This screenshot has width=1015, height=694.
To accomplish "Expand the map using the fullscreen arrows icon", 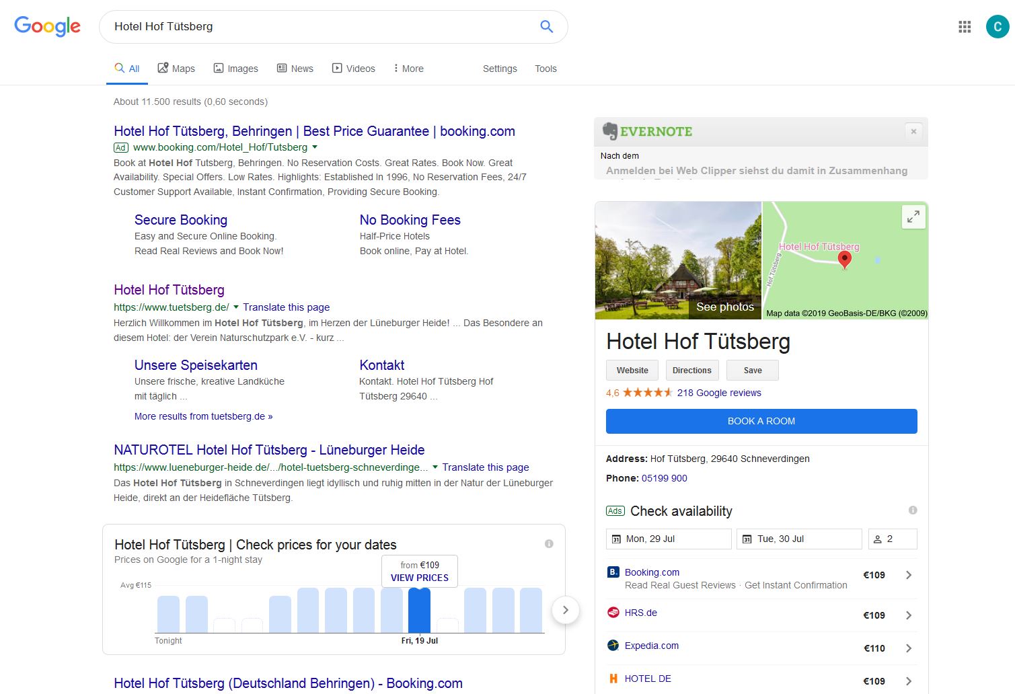I will (913, 217).
